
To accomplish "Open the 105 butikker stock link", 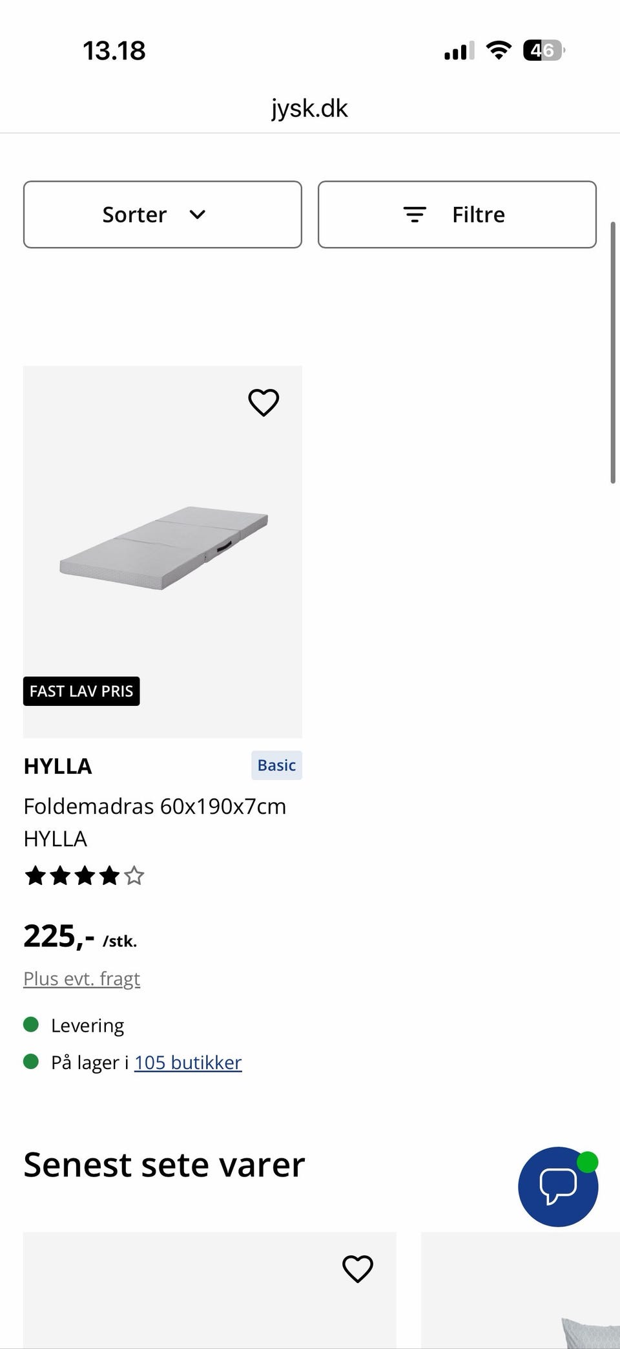I will (188, 1063).
